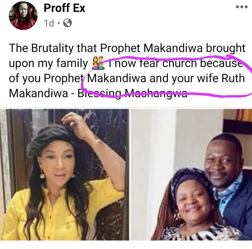Open the photo of the smiling couple
The image size is (252, 249).
[x=191, y=175]
